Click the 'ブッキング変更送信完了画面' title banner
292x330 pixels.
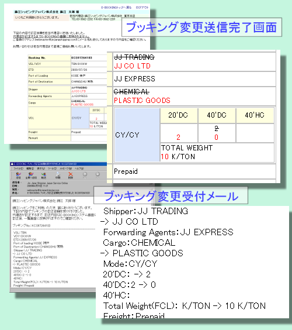pos(201,27)
